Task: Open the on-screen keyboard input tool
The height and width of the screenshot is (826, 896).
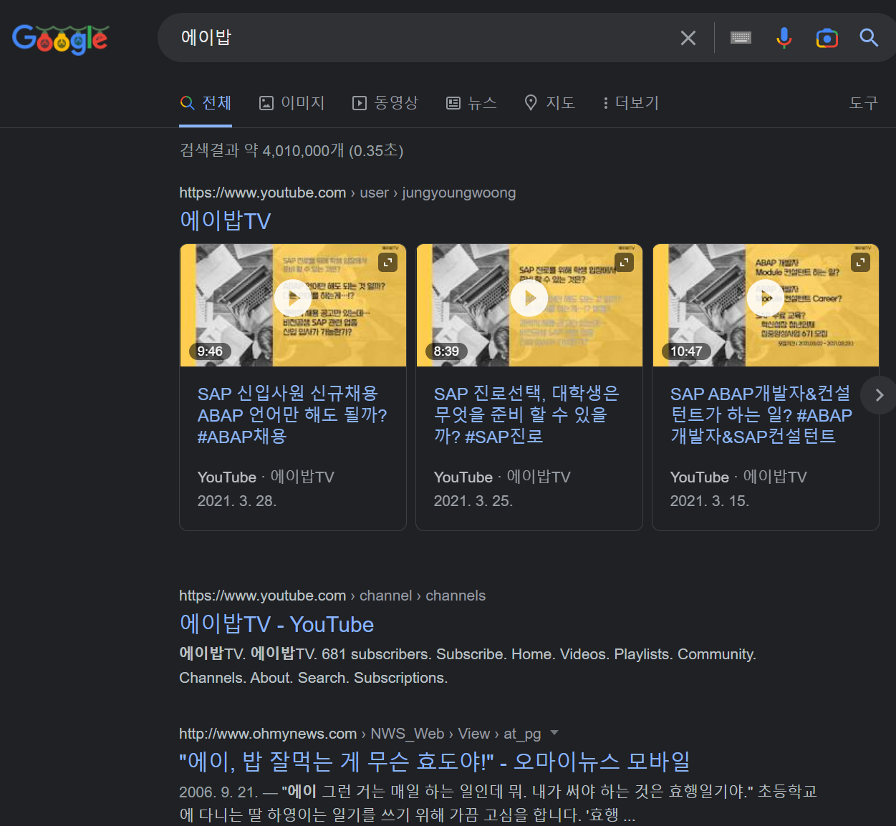Action: click(741, 38)
